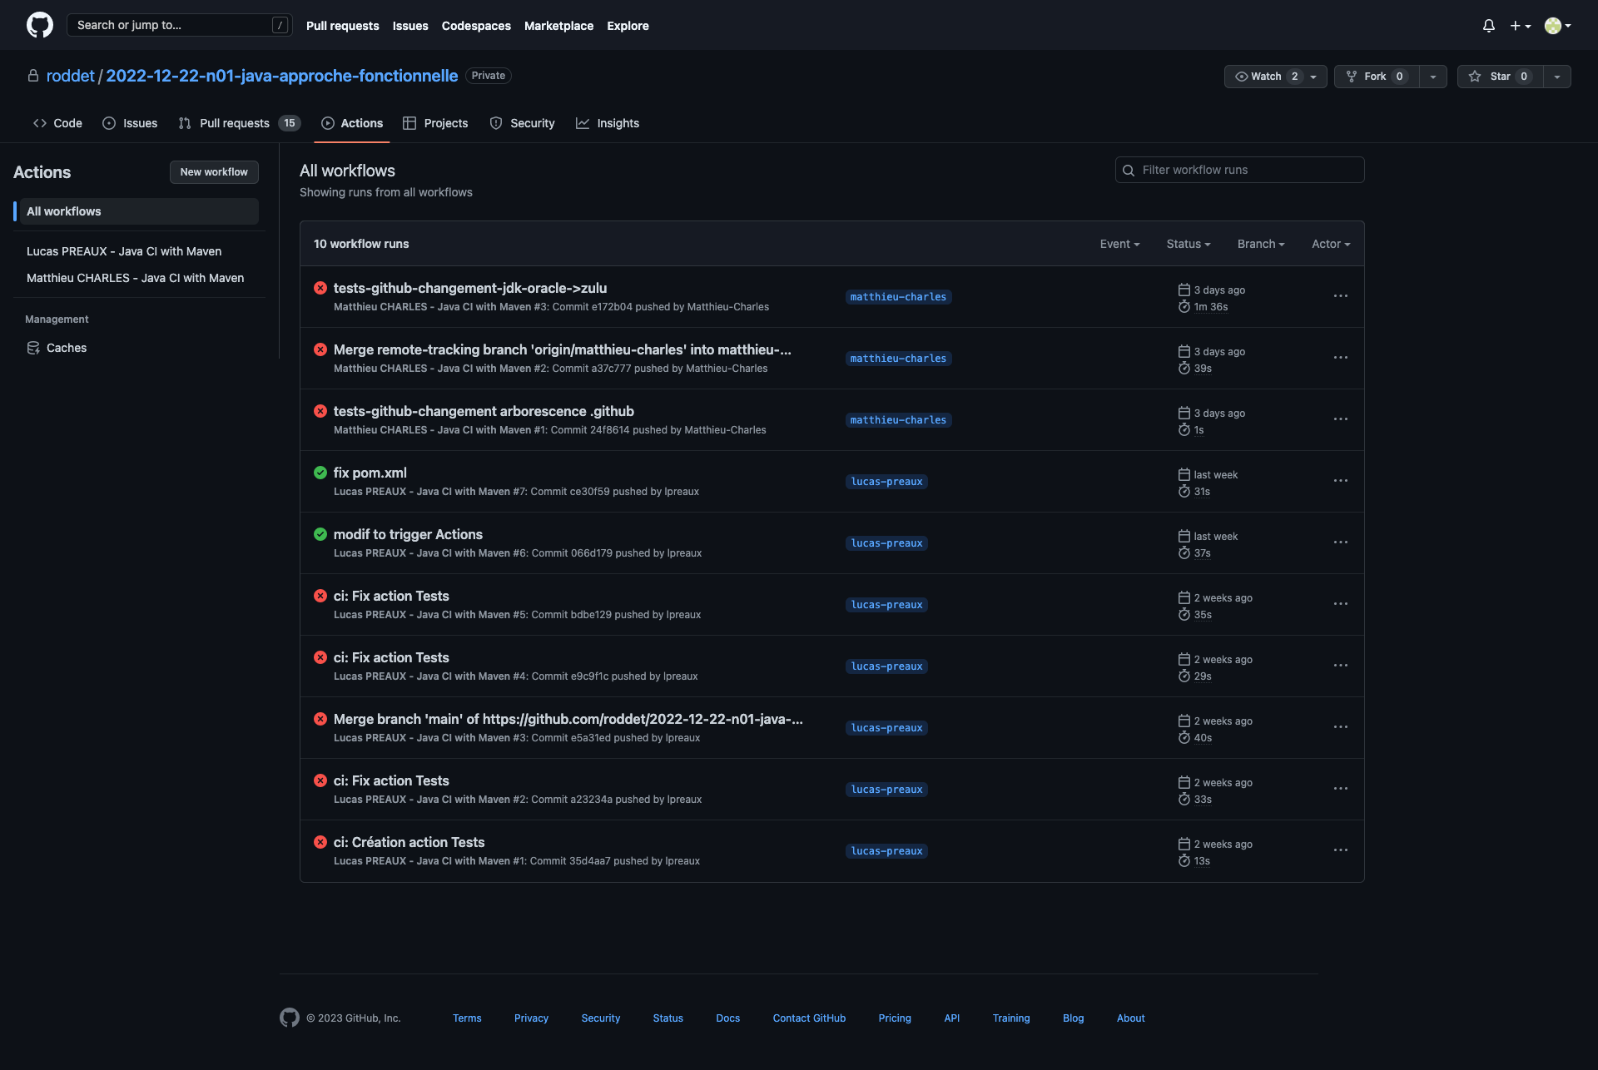
Task: Open top-nav Marketplace menu item
Action: click(x=558, y=26)
